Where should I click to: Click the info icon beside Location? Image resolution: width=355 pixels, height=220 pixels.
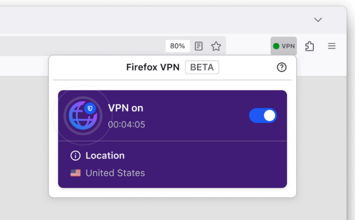point(75,156)
